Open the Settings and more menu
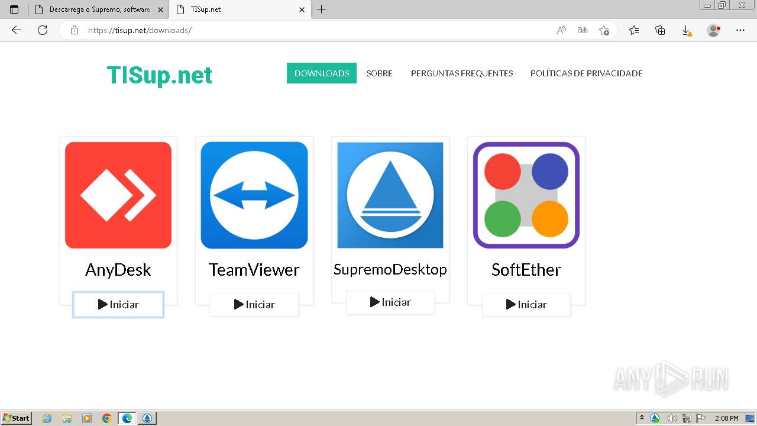The image size is (757, 426). pyautogui.click(x=740, y=30)
